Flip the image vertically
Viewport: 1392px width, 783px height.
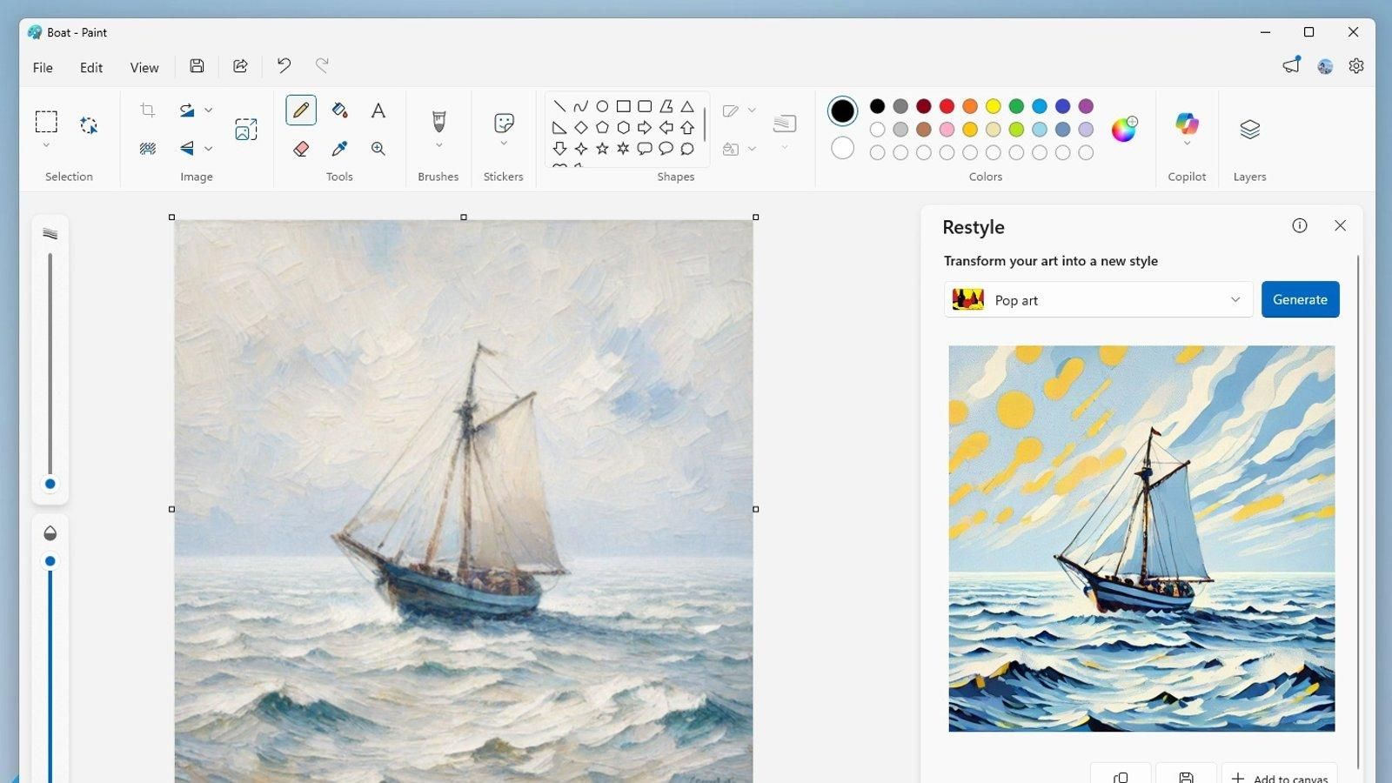(x=186, y=148)
